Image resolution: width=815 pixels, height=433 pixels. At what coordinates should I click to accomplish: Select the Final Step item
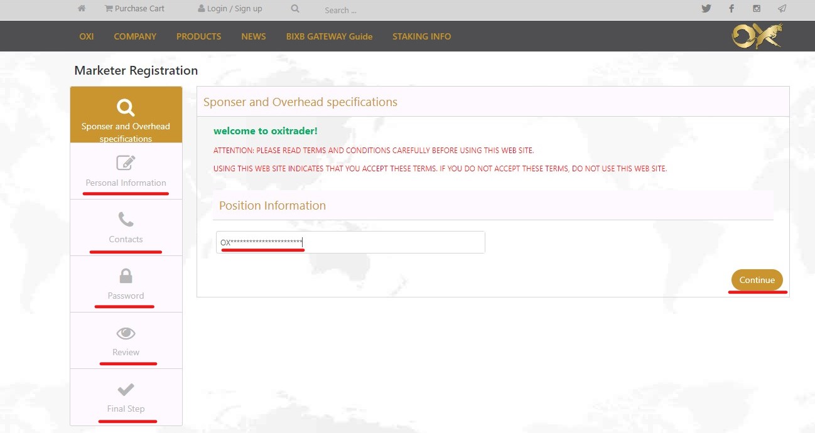pyautogui.click(x=126, y=397)
